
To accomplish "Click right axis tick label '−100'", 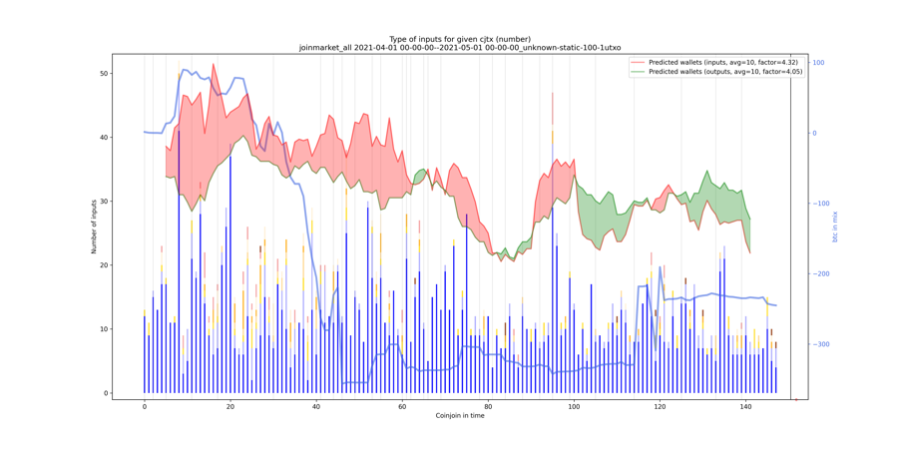I will click(x=819, y=204).
